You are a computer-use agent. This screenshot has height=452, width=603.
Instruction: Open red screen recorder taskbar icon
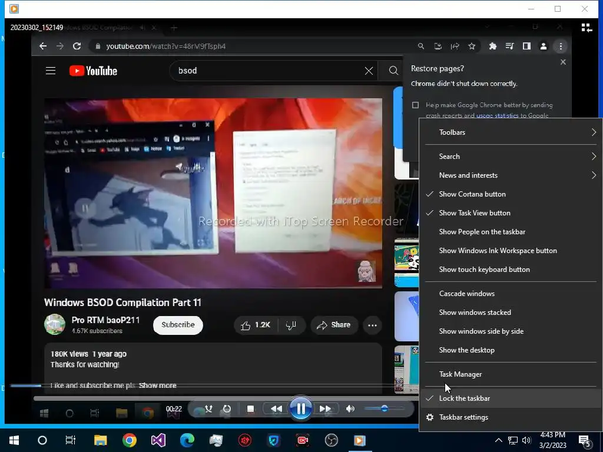303,440
